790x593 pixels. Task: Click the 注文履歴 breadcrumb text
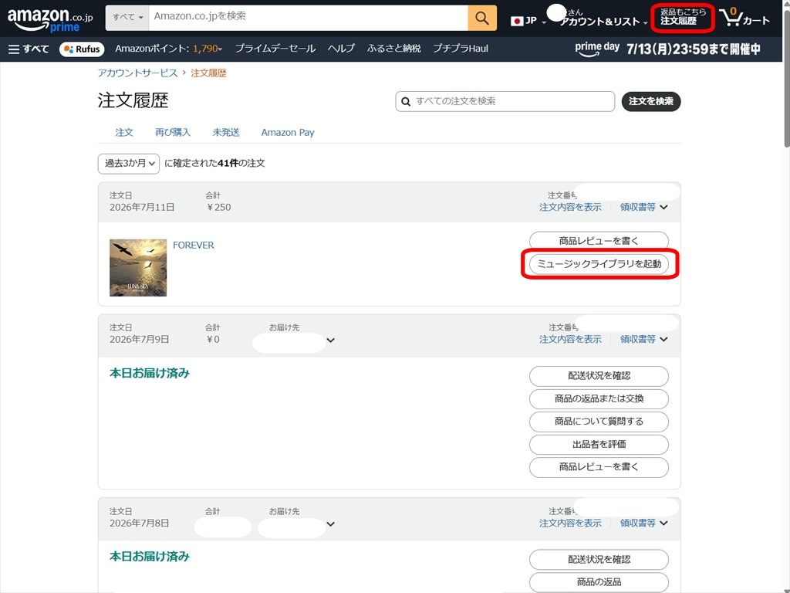(208, 73)
